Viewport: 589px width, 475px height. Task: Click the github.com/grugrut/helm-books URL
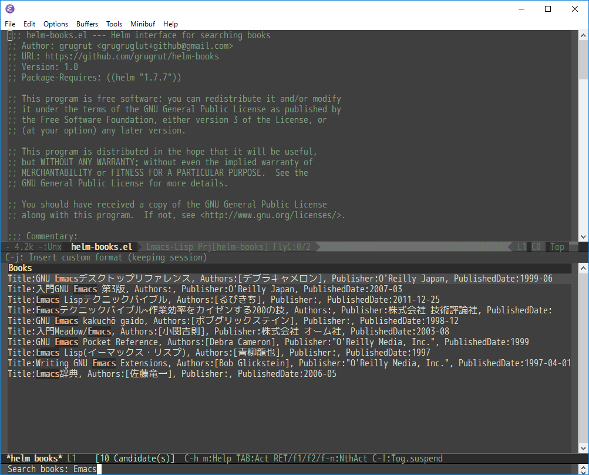tap(132, 56)
